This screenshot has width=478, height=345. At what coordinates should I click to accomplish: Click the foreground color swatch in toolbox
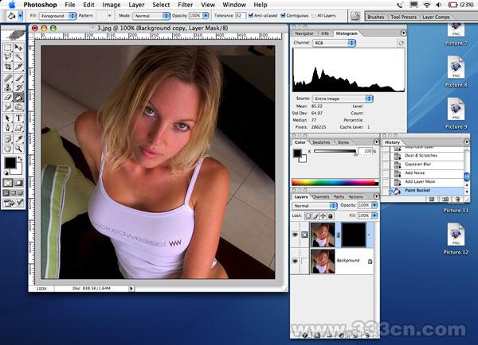[9, 162]
